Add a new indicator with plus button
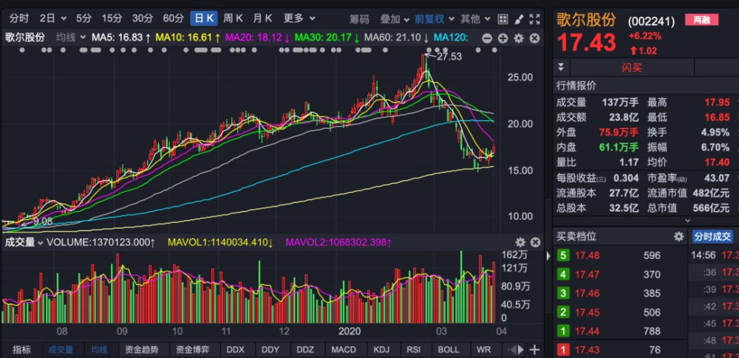This screenshot has height=358, width=739. tap(535, 349)
